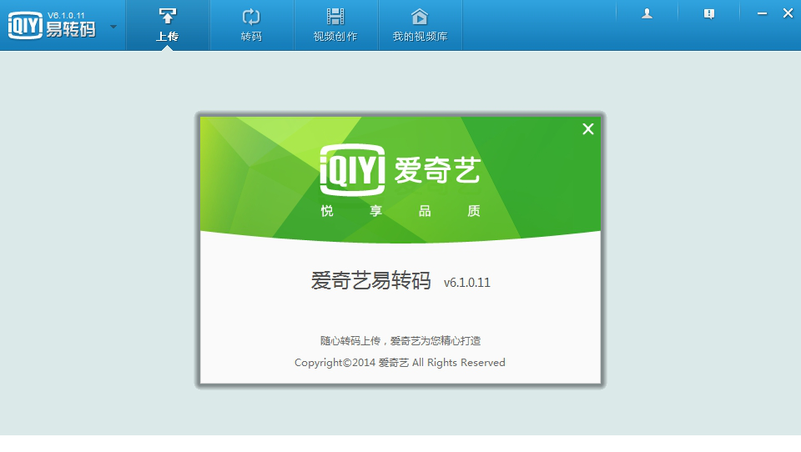Expand the dropdown arrow beside 易转码 logo
This screenshot has height=452, width=801.
pos(113,27)
